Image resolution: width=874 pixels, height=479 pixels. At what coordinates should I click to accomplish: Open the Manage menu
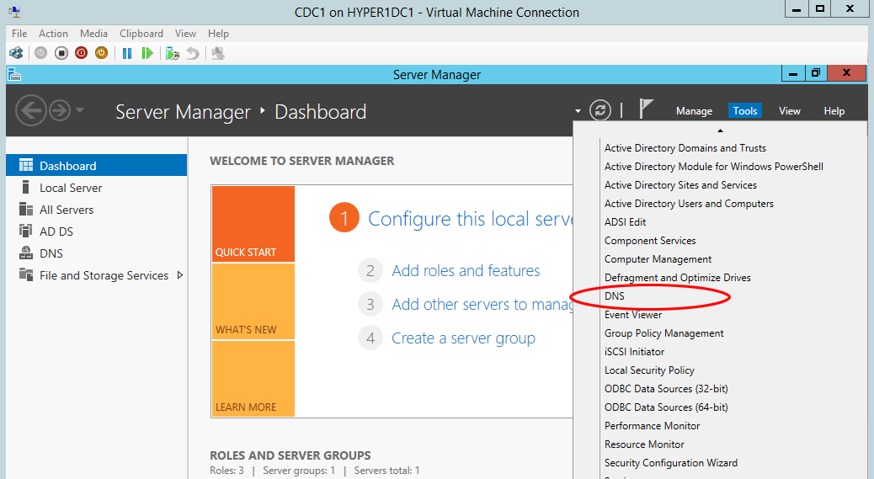[694, 111]
